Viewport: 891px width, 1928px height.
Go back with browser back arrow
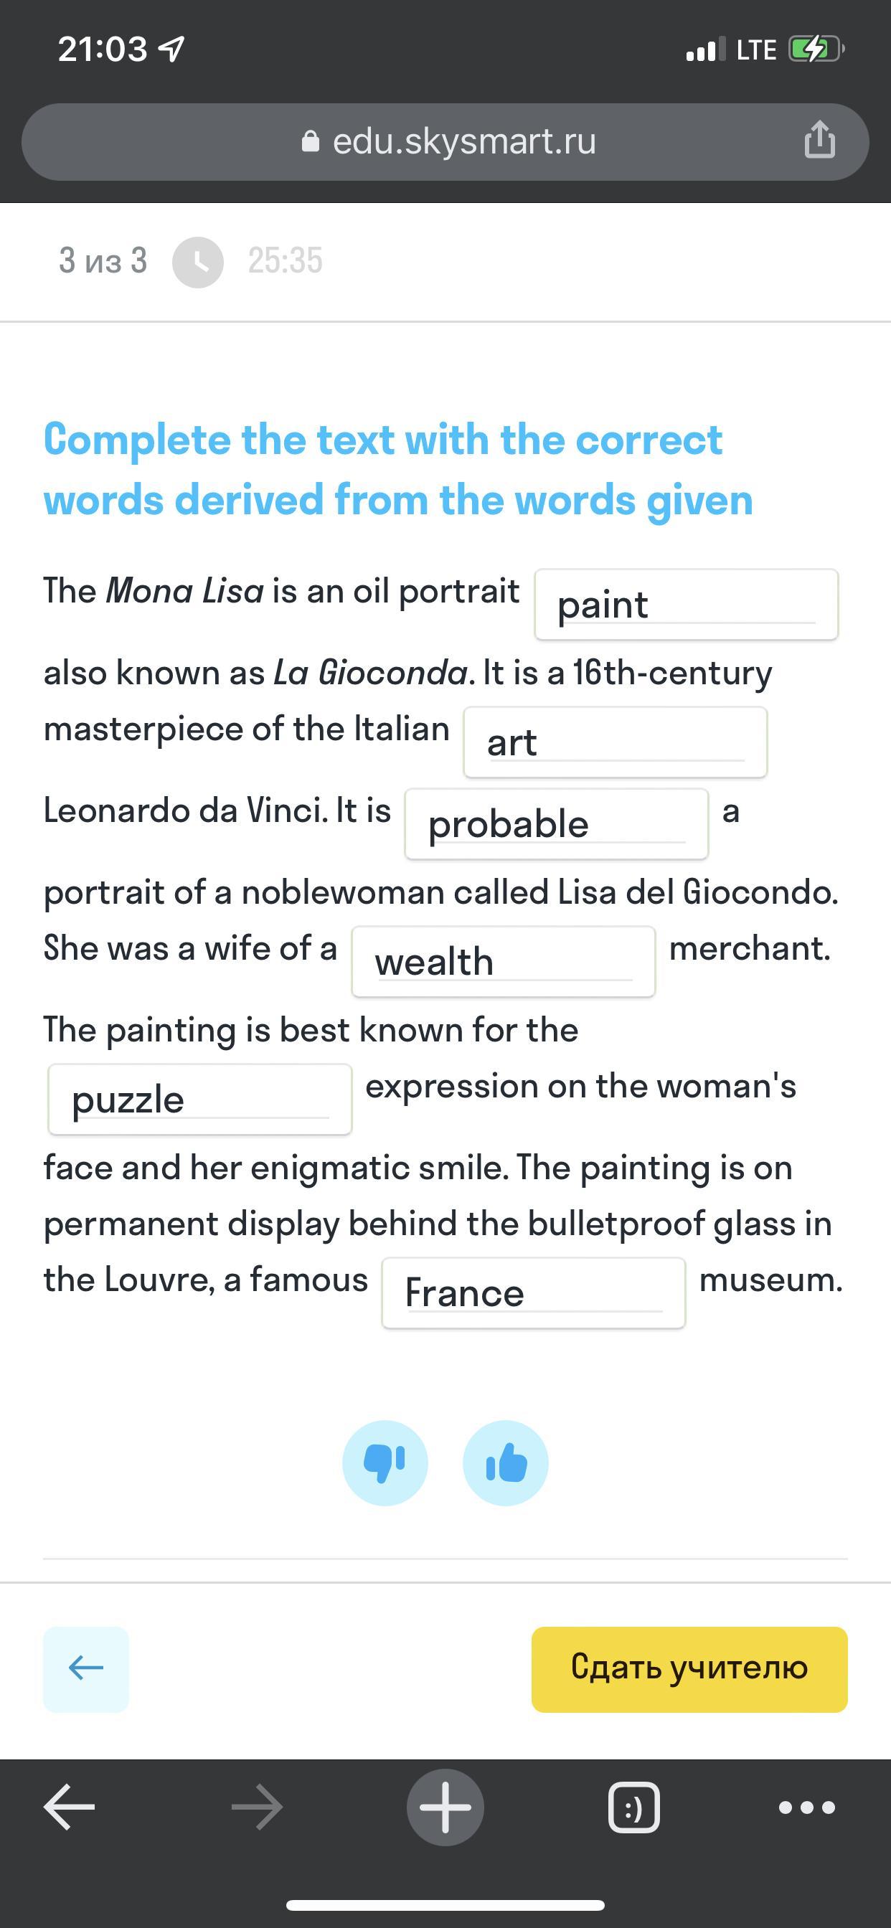tap(70, 1807)
